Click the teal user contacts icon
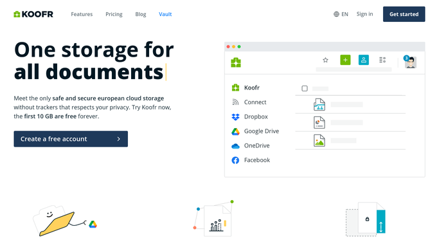The width and height of the screenshot is (439, 247). [364, 60]
